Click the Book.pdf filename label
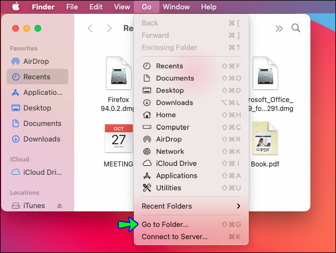 click(265, 164)
